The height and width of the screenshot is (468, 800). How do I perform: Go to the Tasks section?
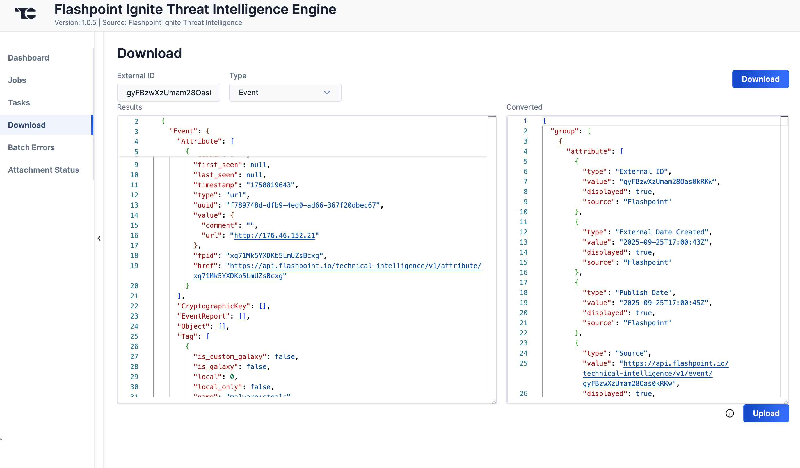click(19, 102)
